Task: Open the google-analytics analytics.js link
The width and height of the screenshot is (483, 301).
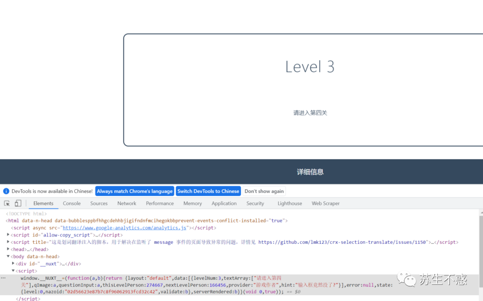Action: (x=124, y=228)
